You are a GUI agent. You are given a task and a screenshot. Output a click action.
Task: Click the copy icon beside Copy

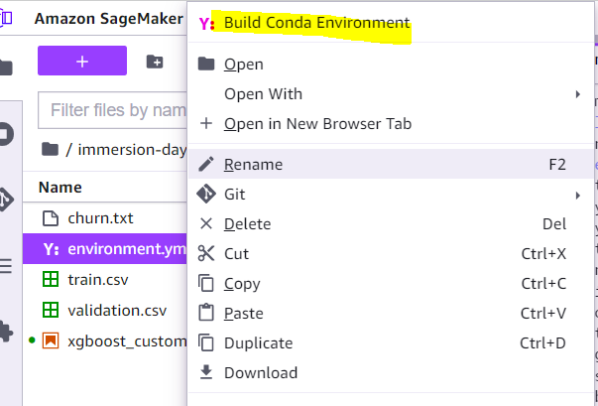pyautogui.click(x=206, y=284)
